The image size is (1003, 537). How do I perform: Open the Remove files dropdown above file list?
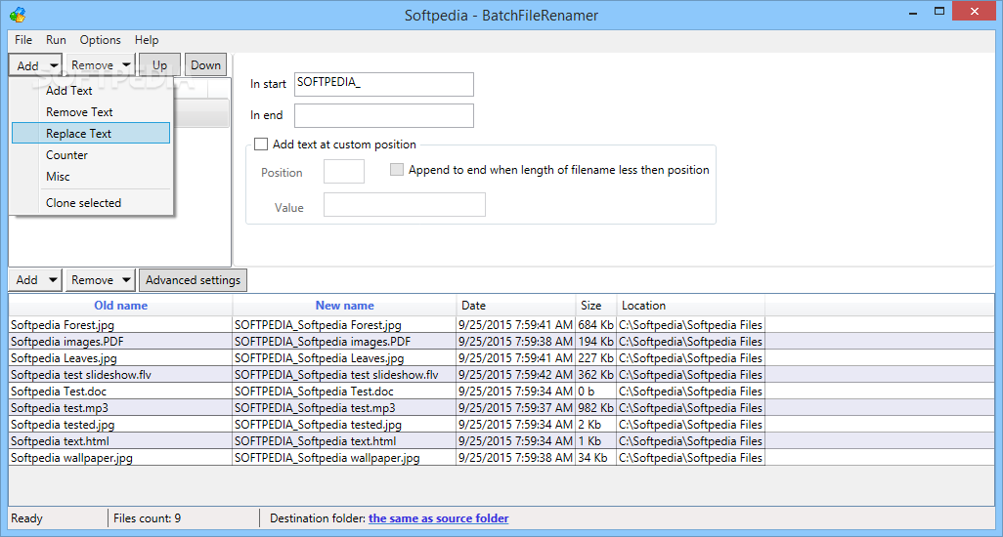pyautogui.click(x=101, y=279)
